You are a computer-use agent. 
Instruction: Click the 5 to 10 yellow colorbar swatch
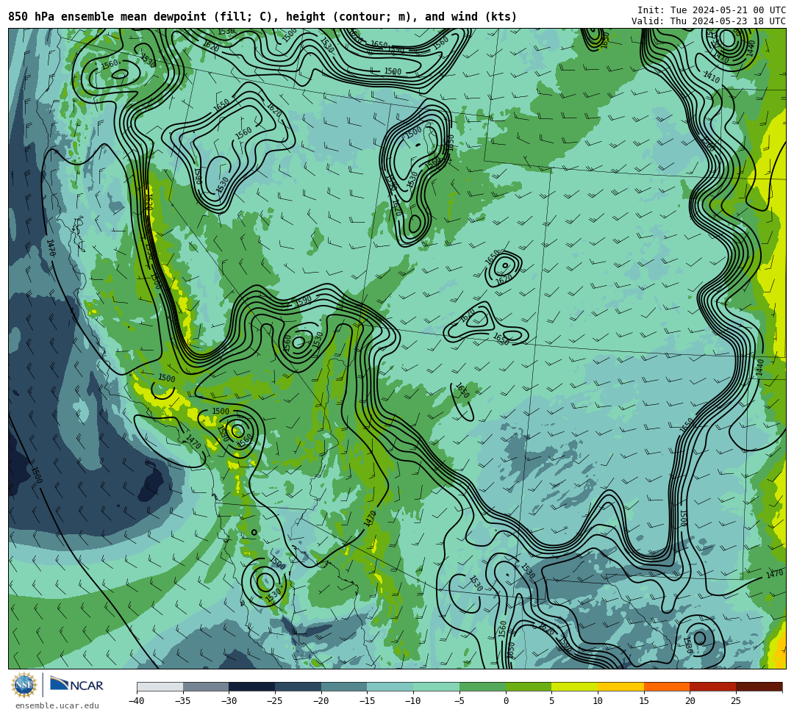point(575,686)
